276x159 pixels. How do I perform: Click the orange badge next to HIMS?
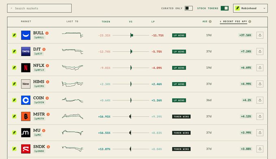[47, 82]
